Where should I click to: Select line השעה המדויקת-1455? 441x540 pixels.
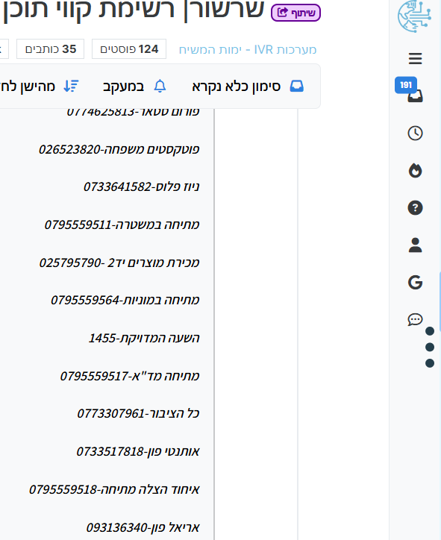point(144,338)
